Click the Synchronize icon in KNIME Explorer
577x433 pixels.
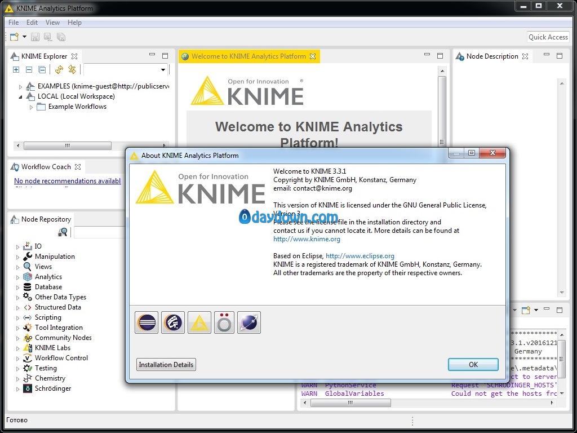[72, 69]
